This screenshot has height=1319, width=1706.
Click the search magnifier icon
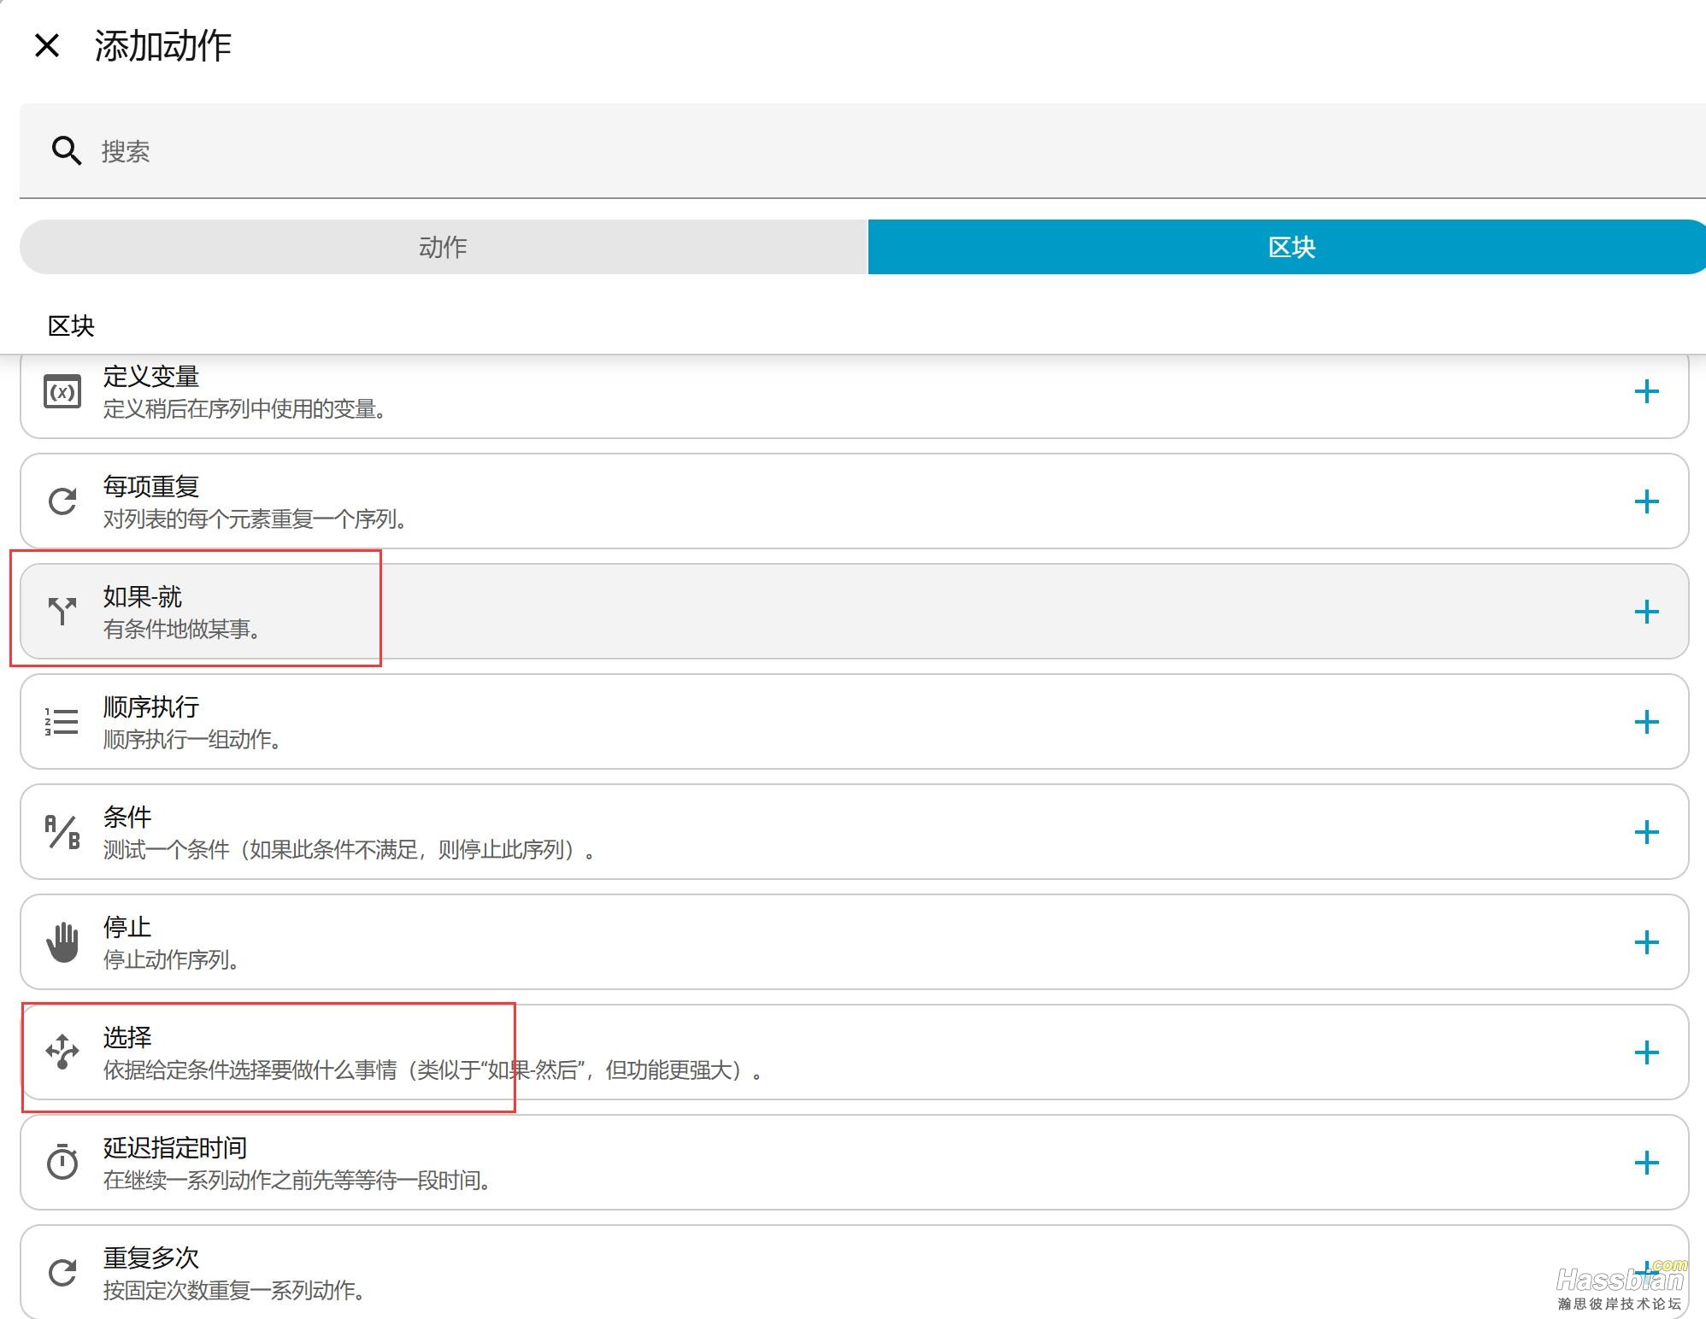tap(66, 150)
